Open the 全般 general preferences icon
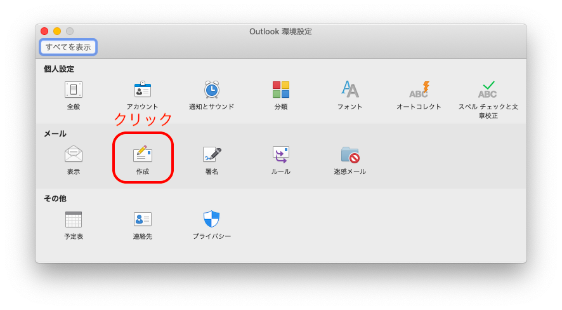 pos(74,90)
